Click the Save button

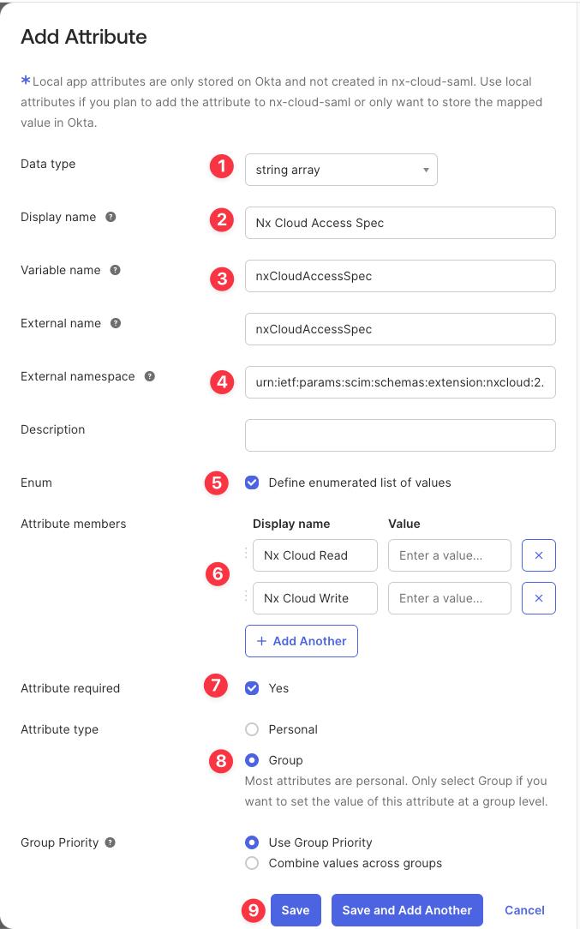(296, 910)
